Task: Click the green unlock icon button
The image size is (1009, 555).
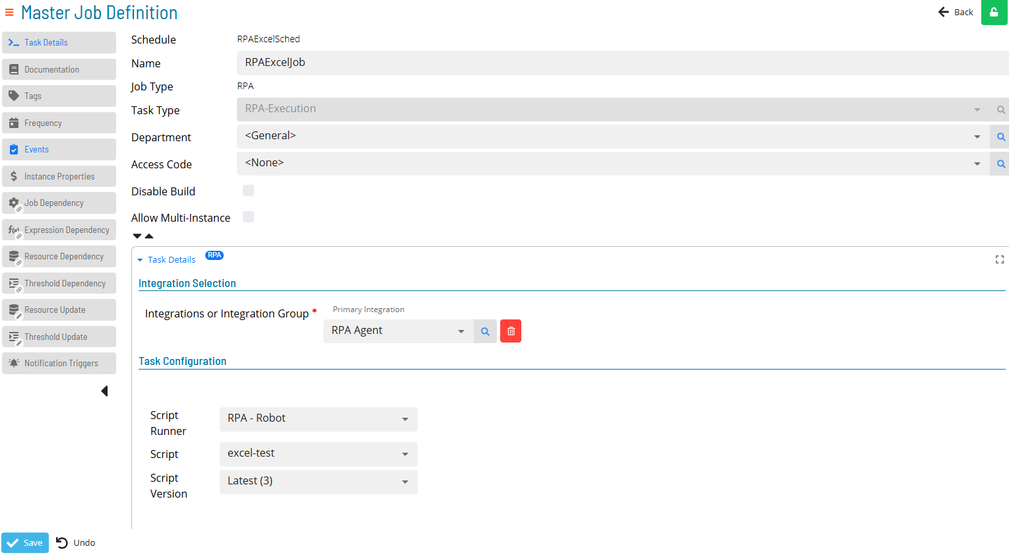Action: click(x=994, y=13)
